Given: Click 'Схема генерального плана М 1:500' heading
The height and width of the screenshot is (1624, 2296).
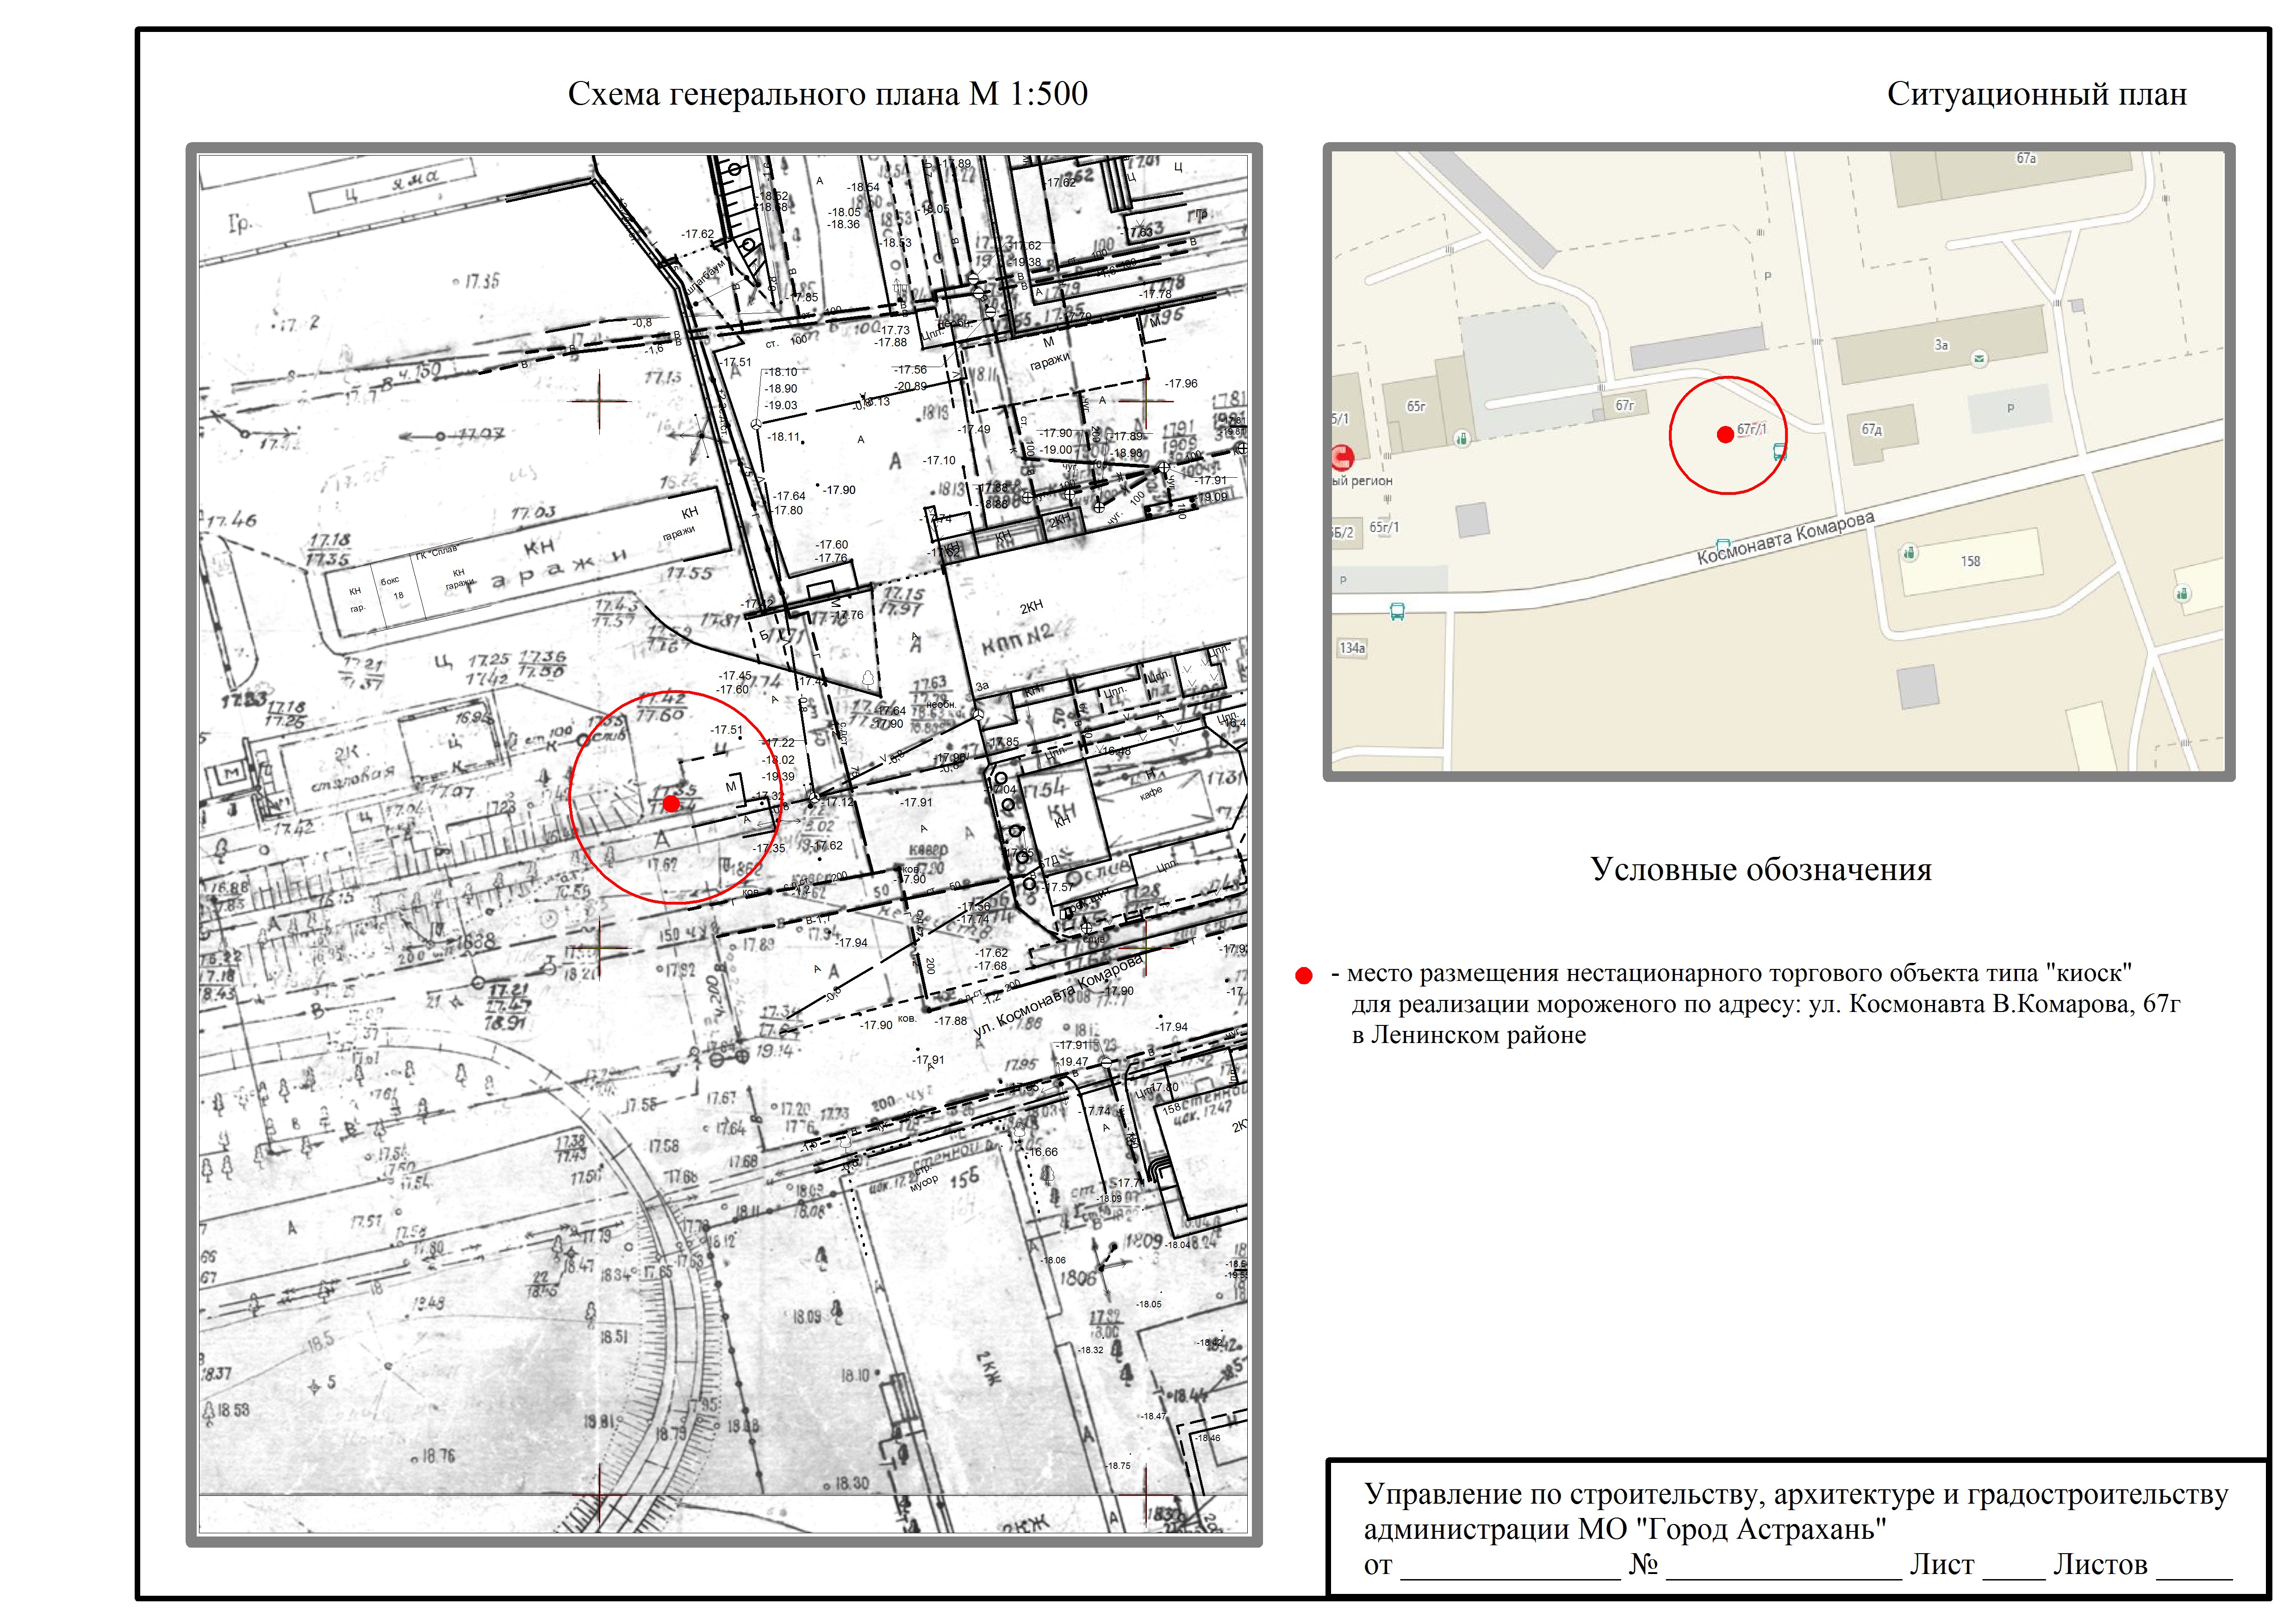Looking at the screenshot, I should coord(827,94).
